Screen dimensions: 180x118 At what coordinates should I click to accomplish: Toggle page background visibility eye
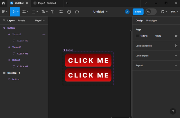[176, 36]
